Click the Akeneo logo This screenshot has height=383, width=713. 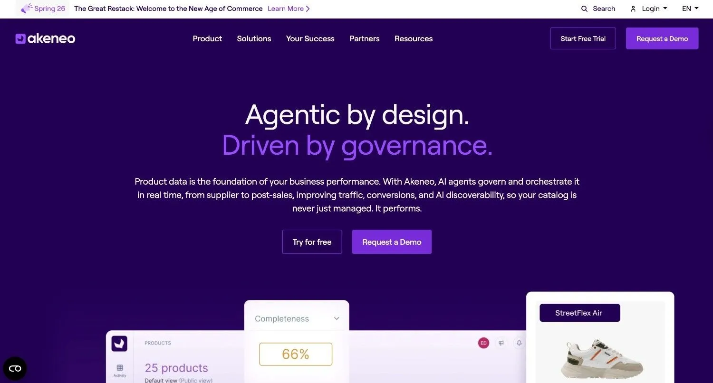pos(45,38)
